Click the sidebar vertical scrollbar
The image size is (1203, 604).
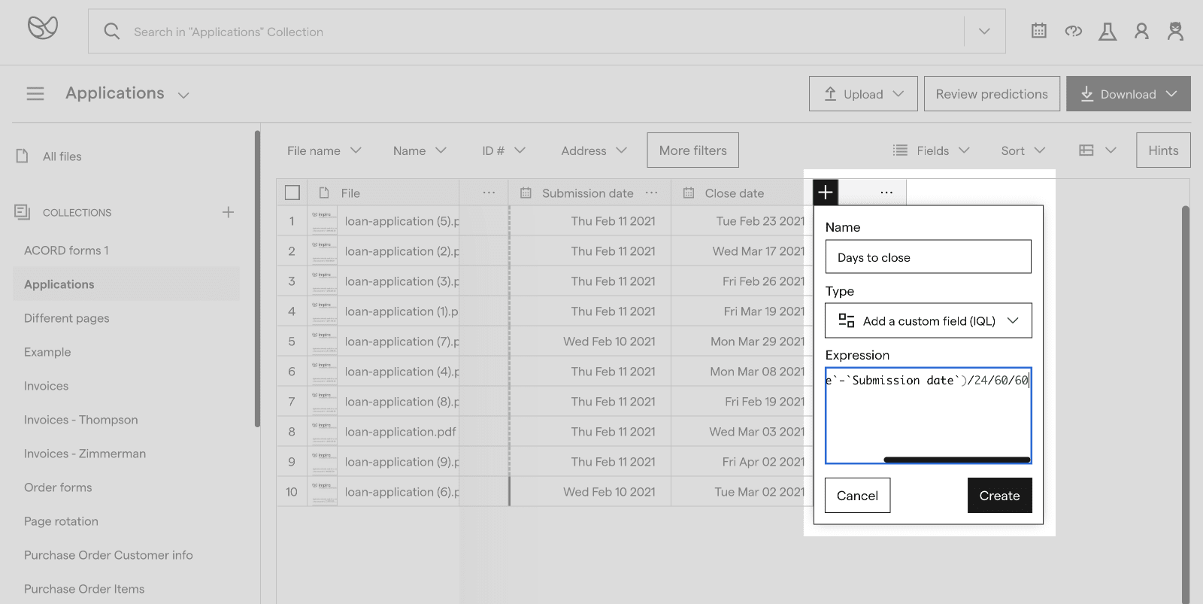click(257, 278)
